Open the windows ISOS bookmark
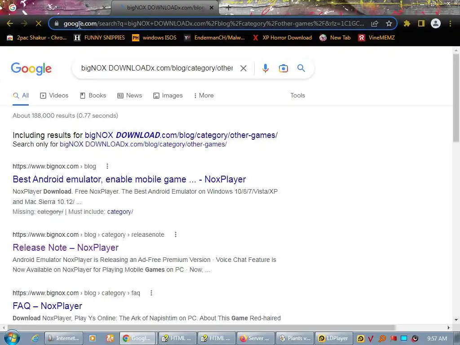The height and width of the screenshot is (345, 460). [x=155, y=38]
